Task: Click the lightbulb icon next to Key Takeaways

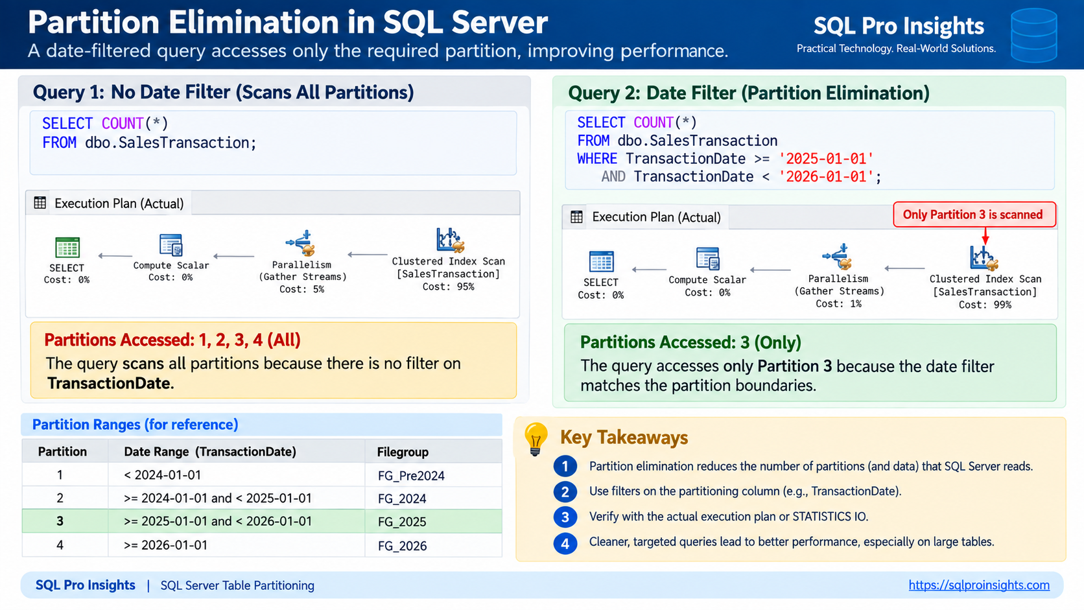Action: (x=536, y=440)
